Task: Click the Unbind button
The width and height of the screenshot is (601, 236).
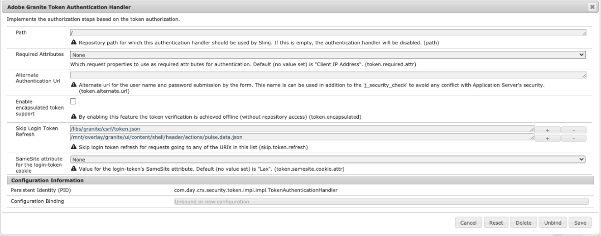Action: click(x=553, y=222)
